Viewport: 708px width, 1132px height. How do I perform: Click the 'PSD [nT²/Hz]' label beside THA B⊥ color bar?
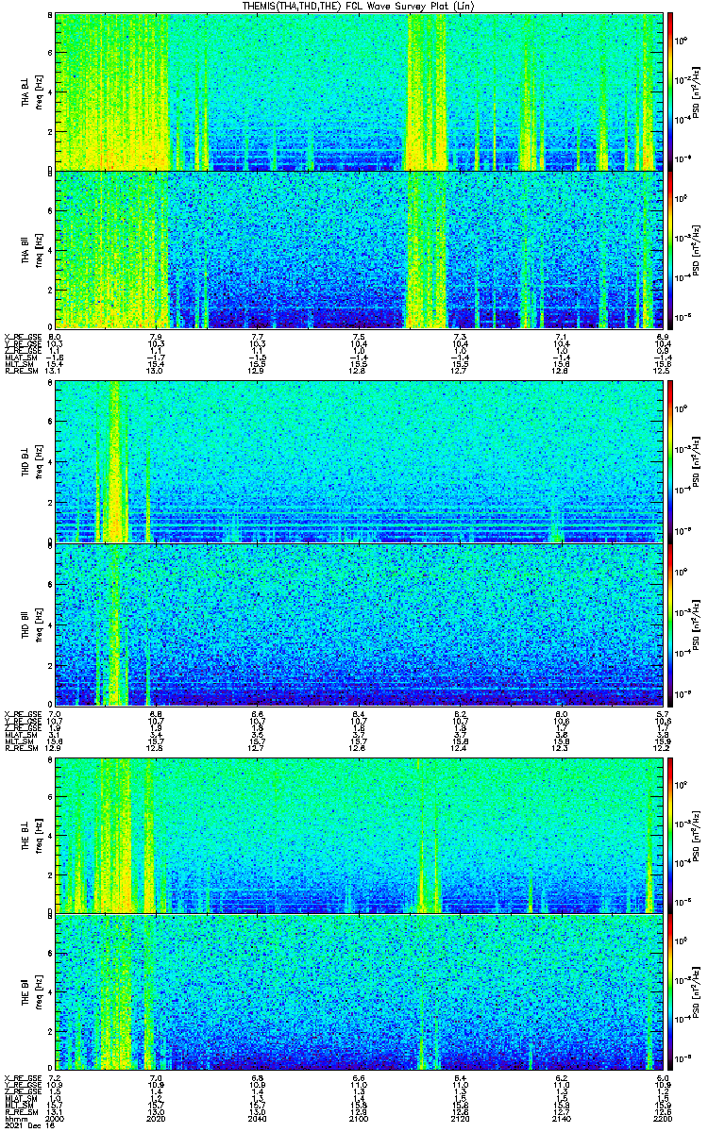click(x=698, y=92)
